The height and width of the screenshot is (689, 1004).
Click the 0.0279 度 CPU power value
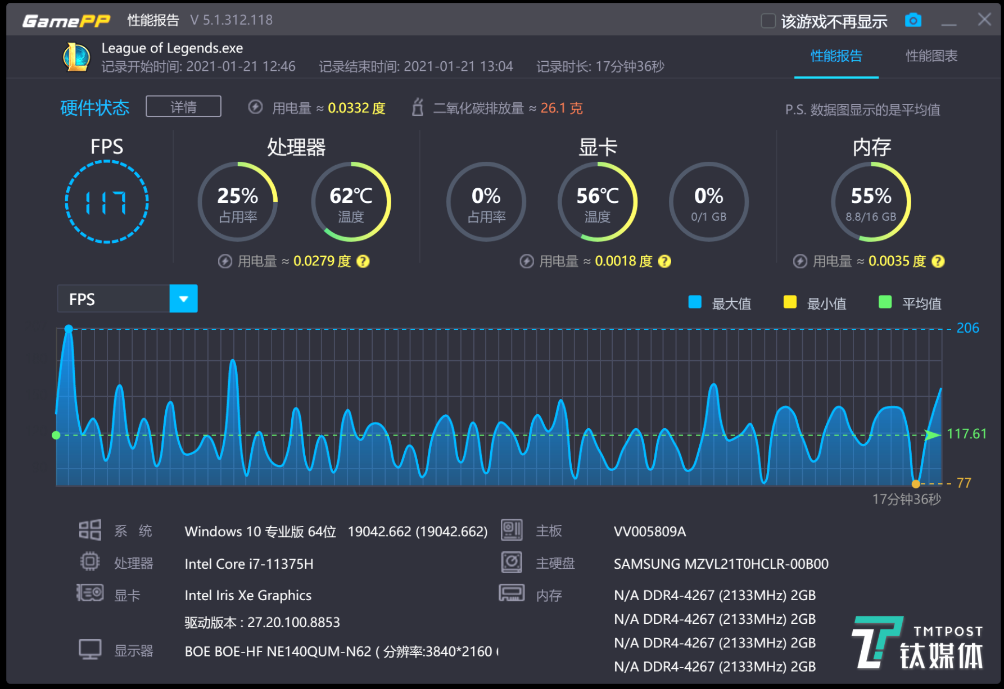point(322,261)
